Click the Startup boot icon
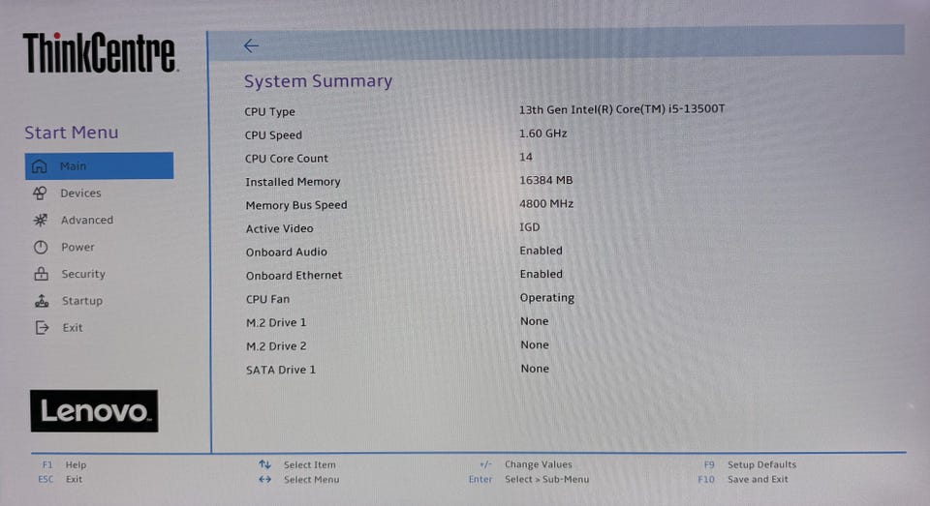Image resolution: width=930 pixels, height=506 pixels. [x=42, y=301]
